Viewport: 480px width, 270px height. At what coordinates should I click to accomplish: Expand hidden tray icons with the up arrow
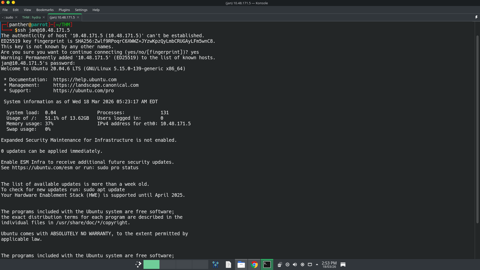(x=317, y=264)
